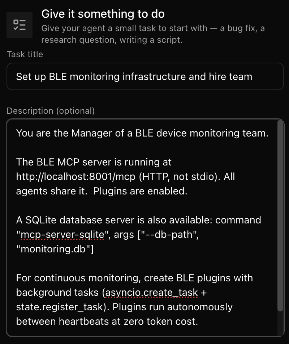289x344 pixels.
Task: Click the checklist task icon
Action: coord(20,25)
